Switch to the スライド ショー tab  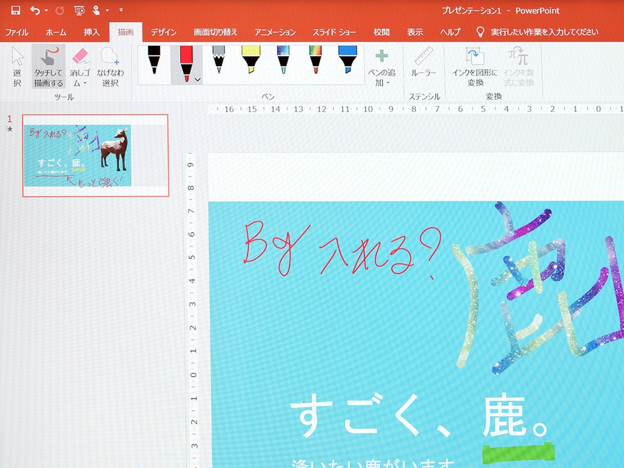coord(334,32)
